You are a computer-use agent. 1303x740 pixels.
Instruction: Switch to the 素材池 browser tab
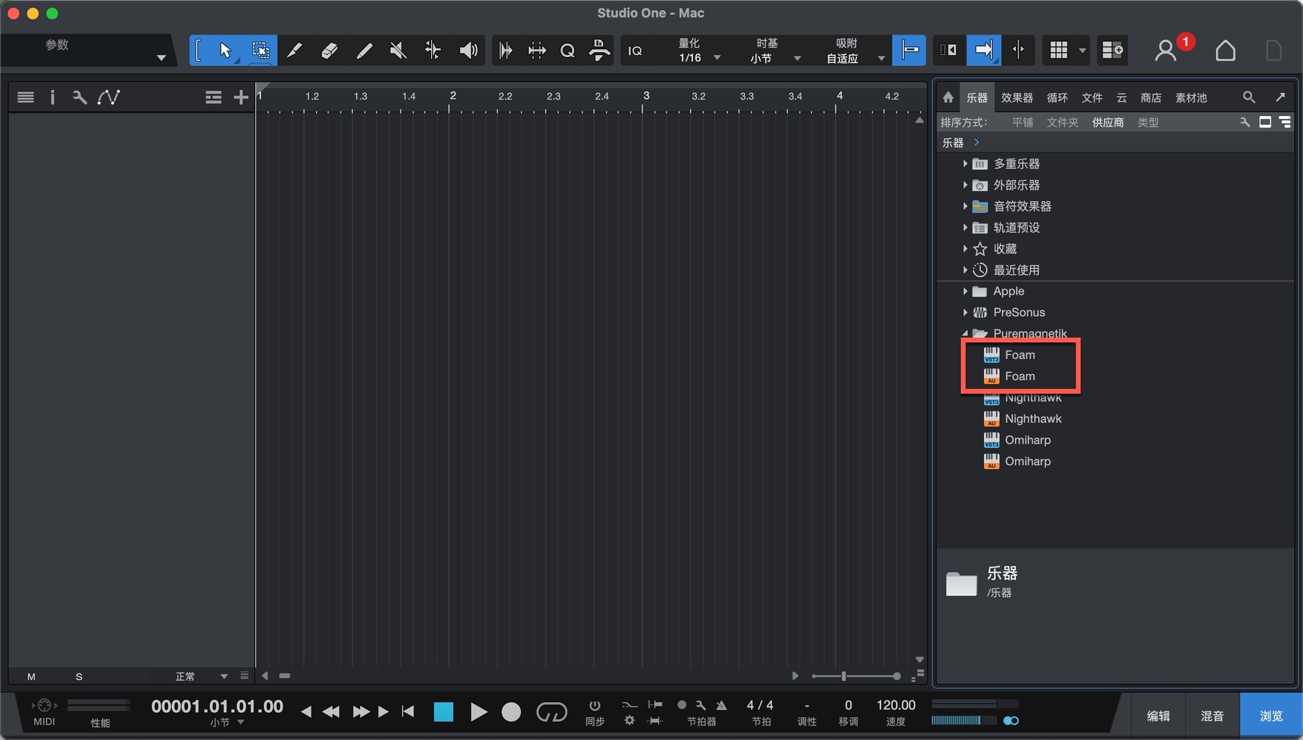tap(1191, 98)
